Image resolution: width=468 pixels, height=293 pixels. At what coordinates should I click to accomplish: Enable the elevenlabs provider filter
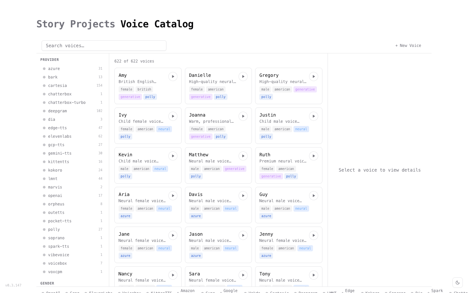[x=60, y=136]
